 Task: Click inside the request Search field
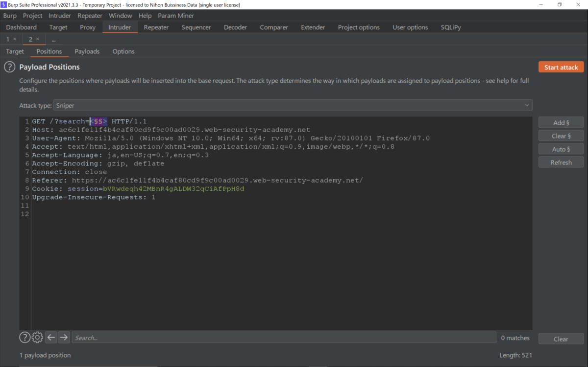click(284, 337)
